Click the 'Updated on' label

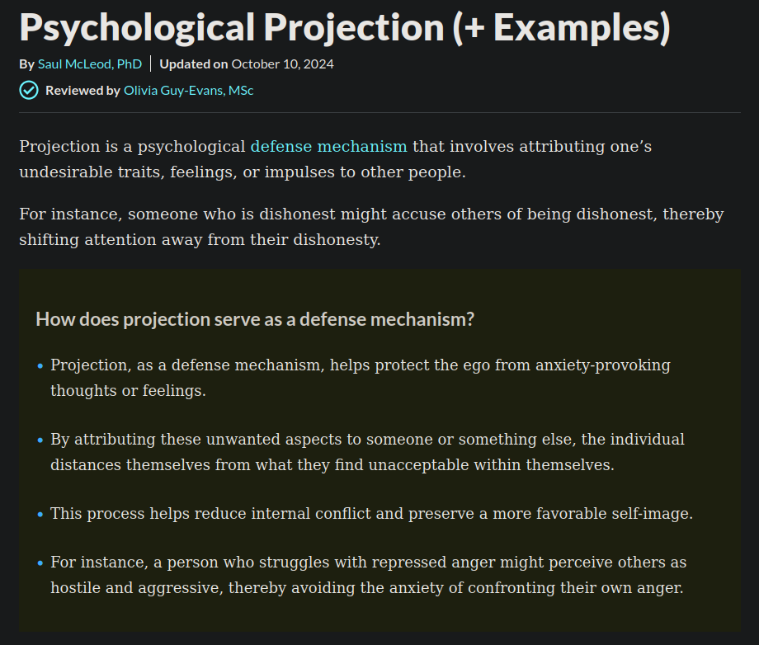[194, 64]
